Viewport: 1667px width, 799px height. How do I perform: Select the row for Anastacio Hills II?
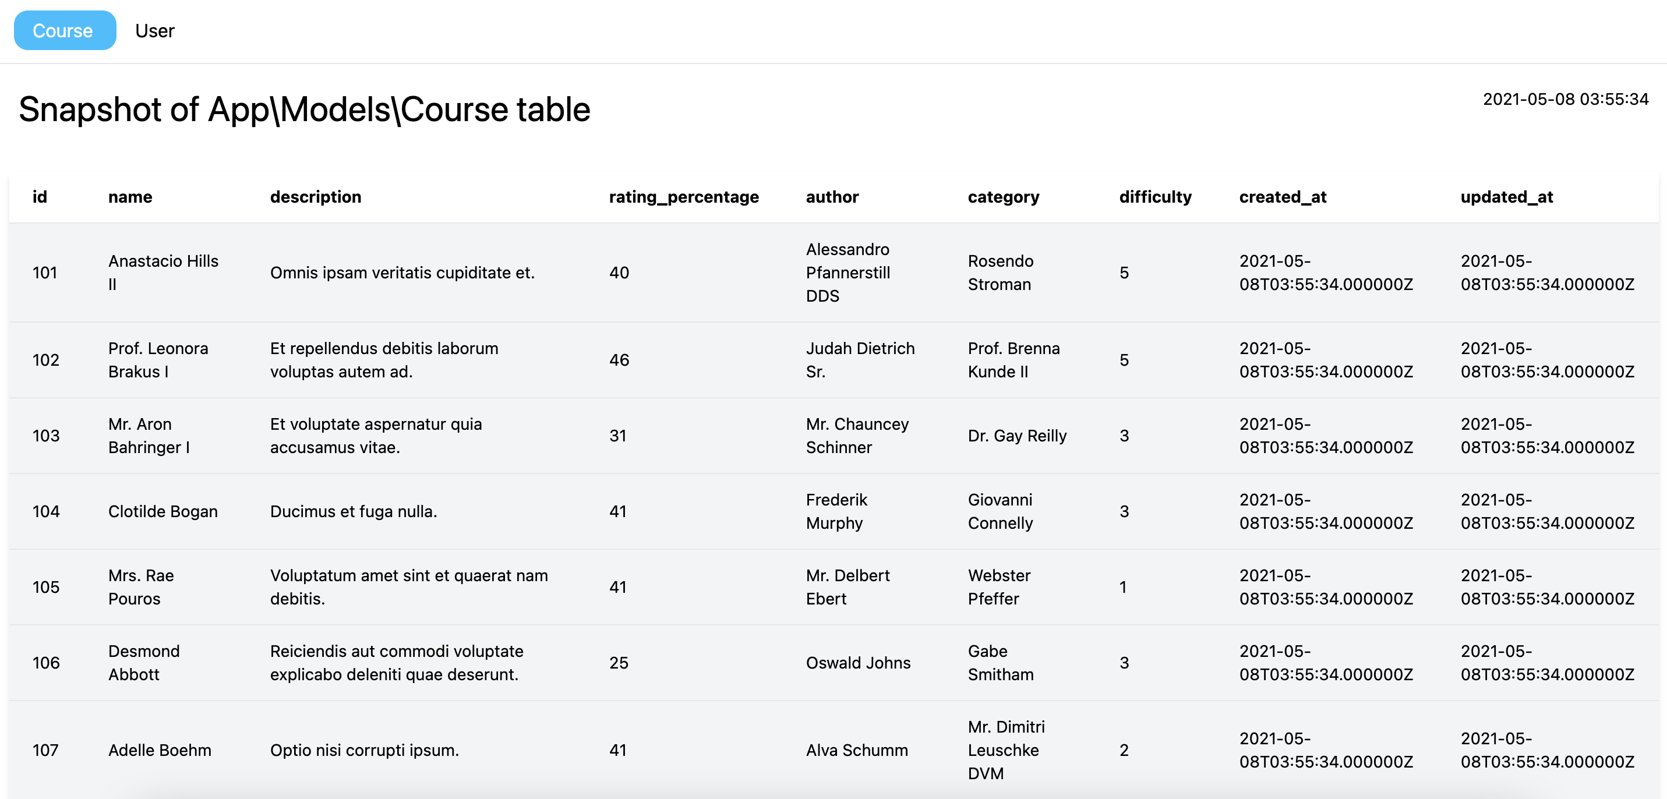[163, 273]
